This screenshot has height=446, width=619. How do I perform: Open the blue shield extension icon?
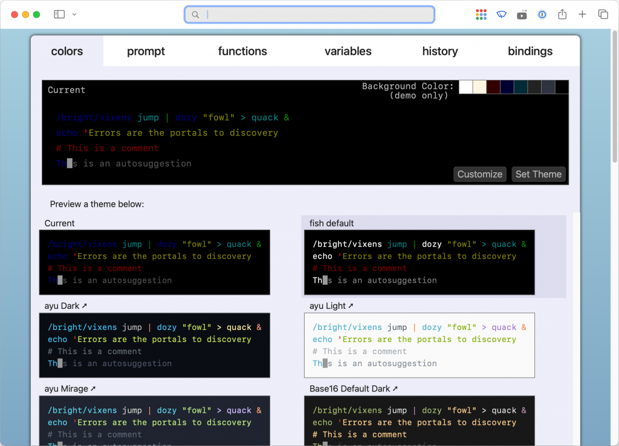tap(501, 15)
